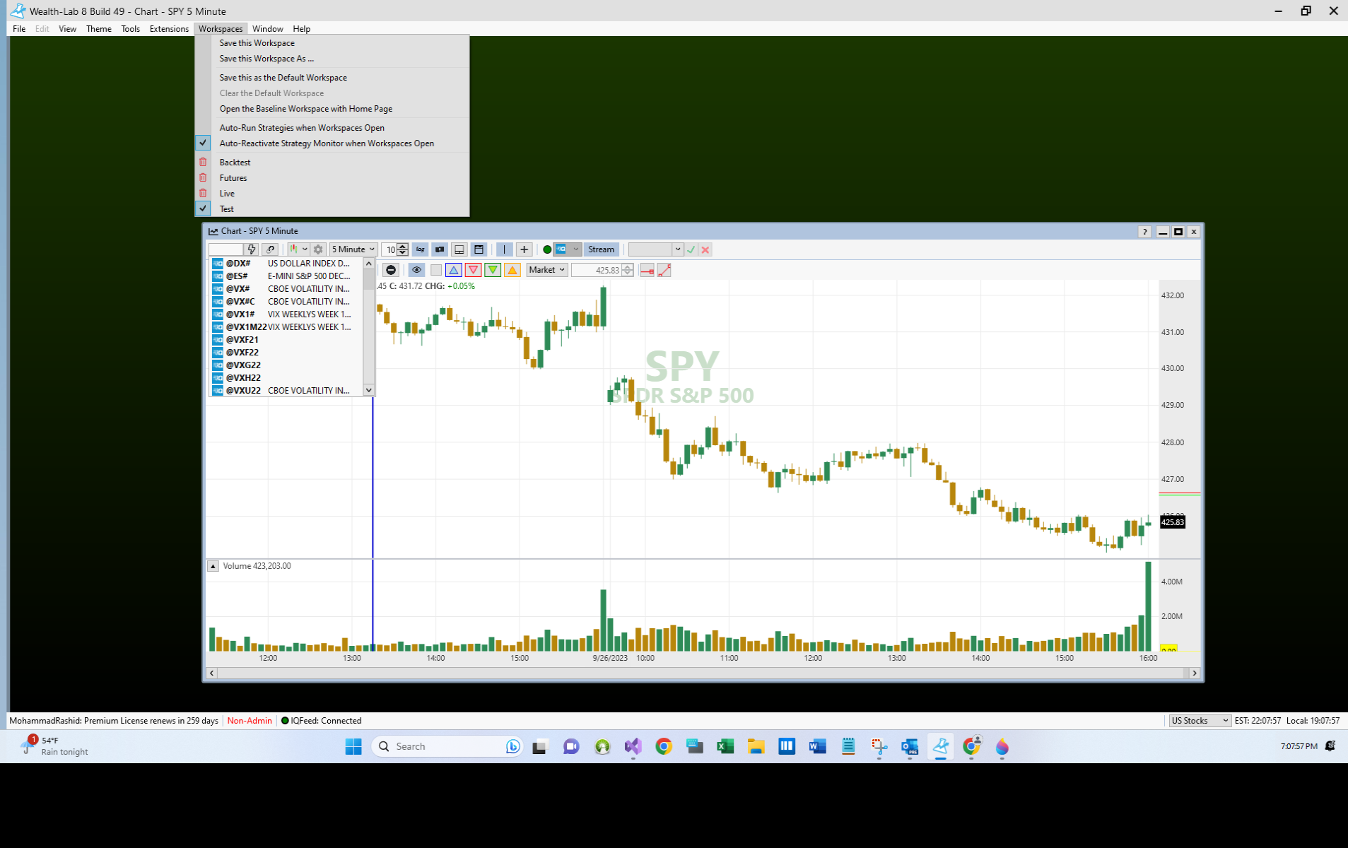The height and width of the screenshot is (848, 1348).
Task: Choose Save this Workspace As menu entry
Action: pyautogui.click(x=332, y=59)
